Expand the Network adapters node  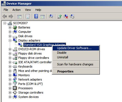[x=10, y=79]
